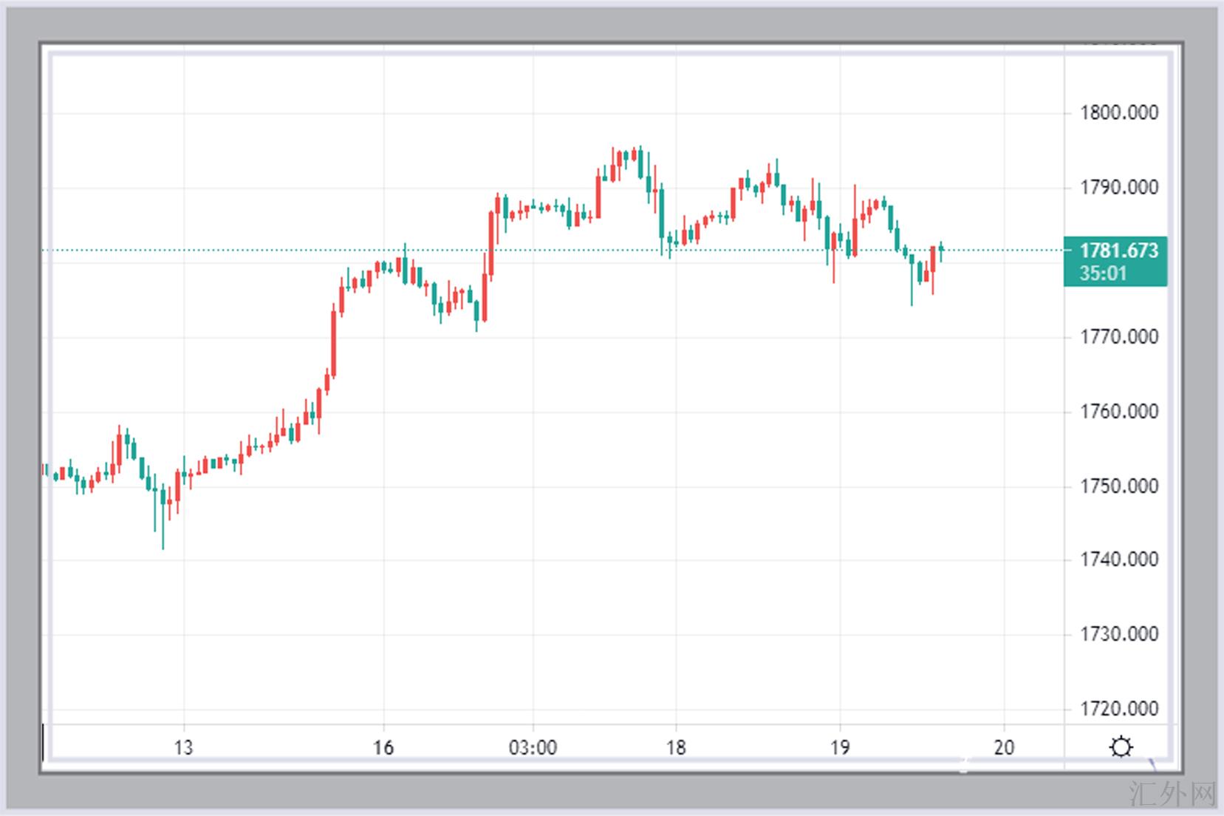This screenshot has width=1224, height=816.
Task: Pick the 1750.000 level on price axis
Action: pos(1118,486)
